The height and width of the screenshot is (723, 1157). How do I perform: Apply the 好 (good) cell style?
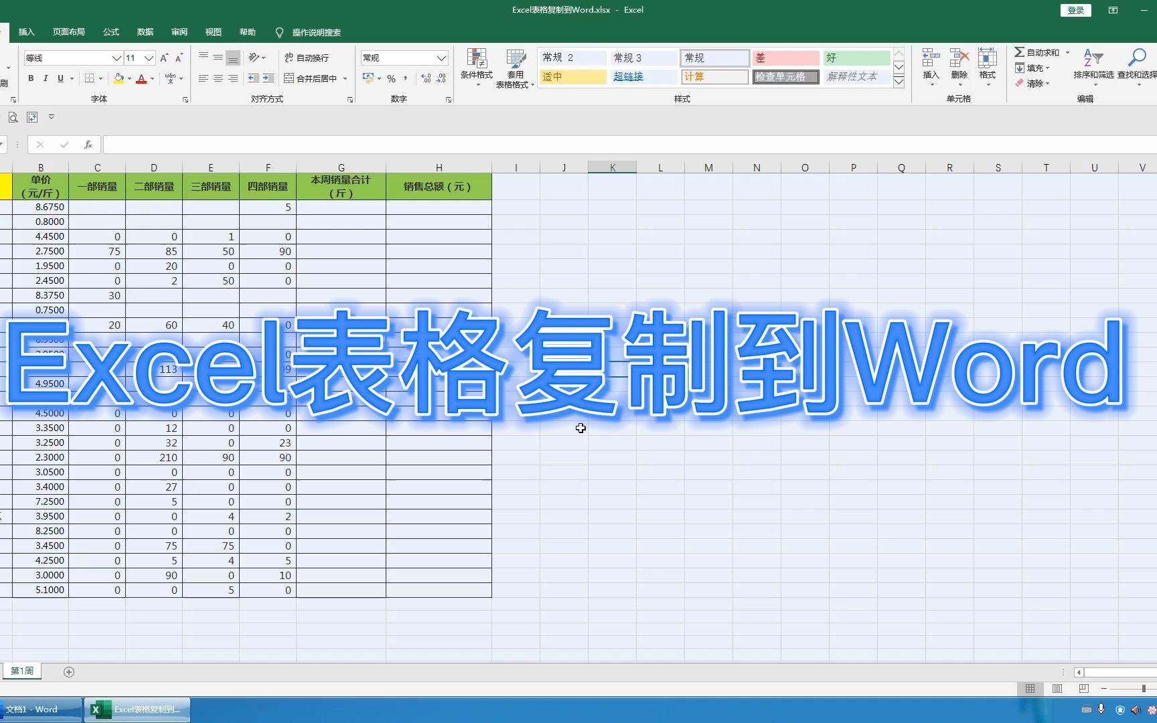coord(856,58)
